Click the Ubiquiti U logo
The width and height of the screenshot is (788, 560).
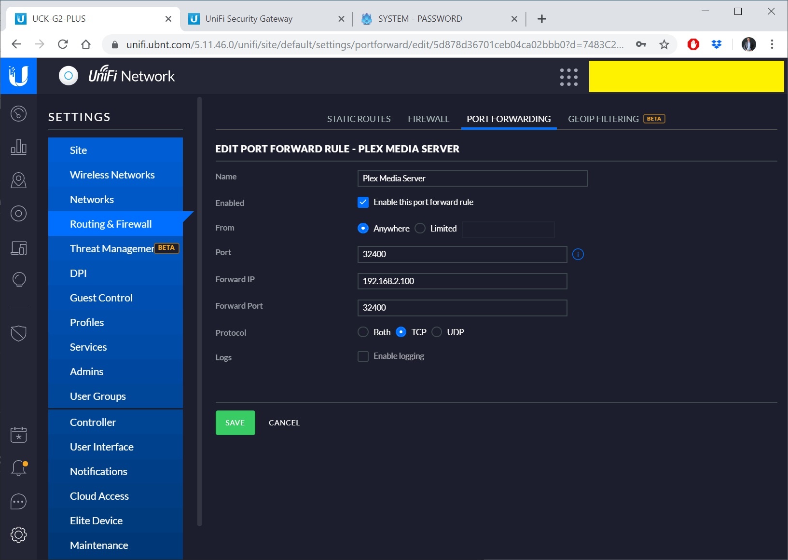tap(18, 76)
